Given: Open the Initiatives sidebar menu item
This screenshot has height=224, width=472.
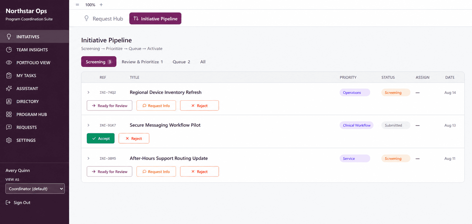Looking at the screenshot, I should pyautogui.click(x=34, y=37).
